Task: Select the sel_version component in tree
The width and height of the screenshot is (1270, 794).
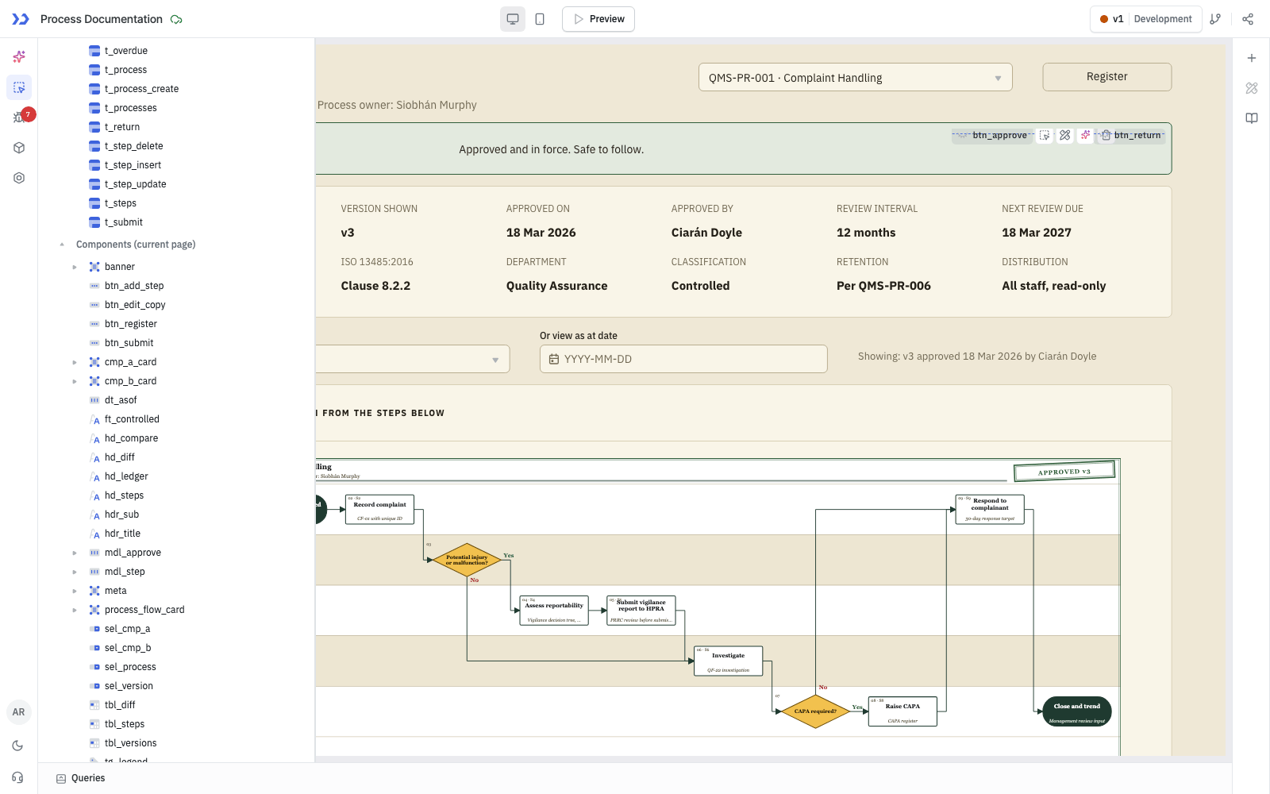Action: [x=129, y=686]
